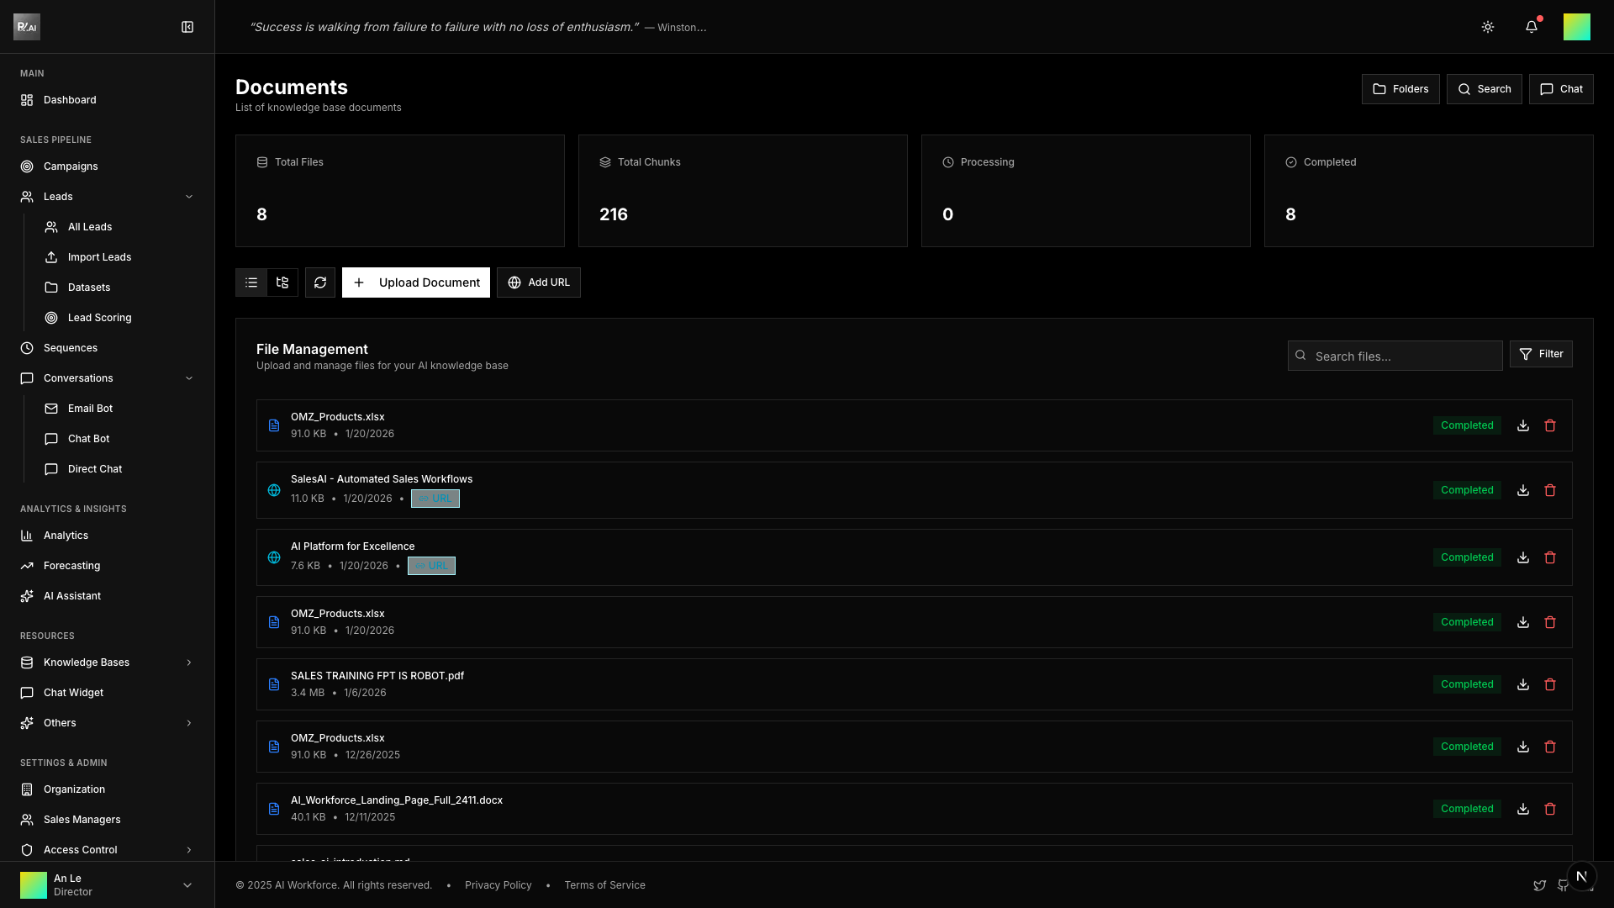Screen dimensions: 1614x908
Task: Go to Forecasting in the sidebar
Action: 71,566
